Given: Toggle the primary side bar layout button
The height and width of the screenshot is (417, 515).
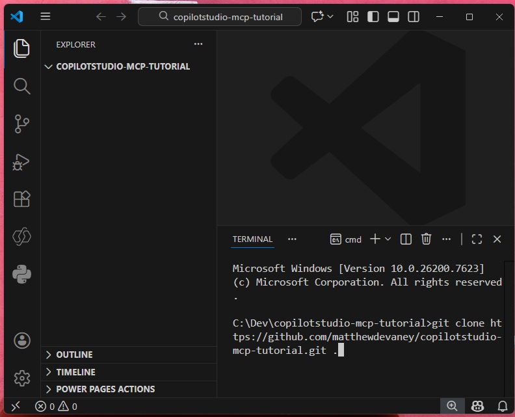Looking at the screenshot, I should coord(373,17).
